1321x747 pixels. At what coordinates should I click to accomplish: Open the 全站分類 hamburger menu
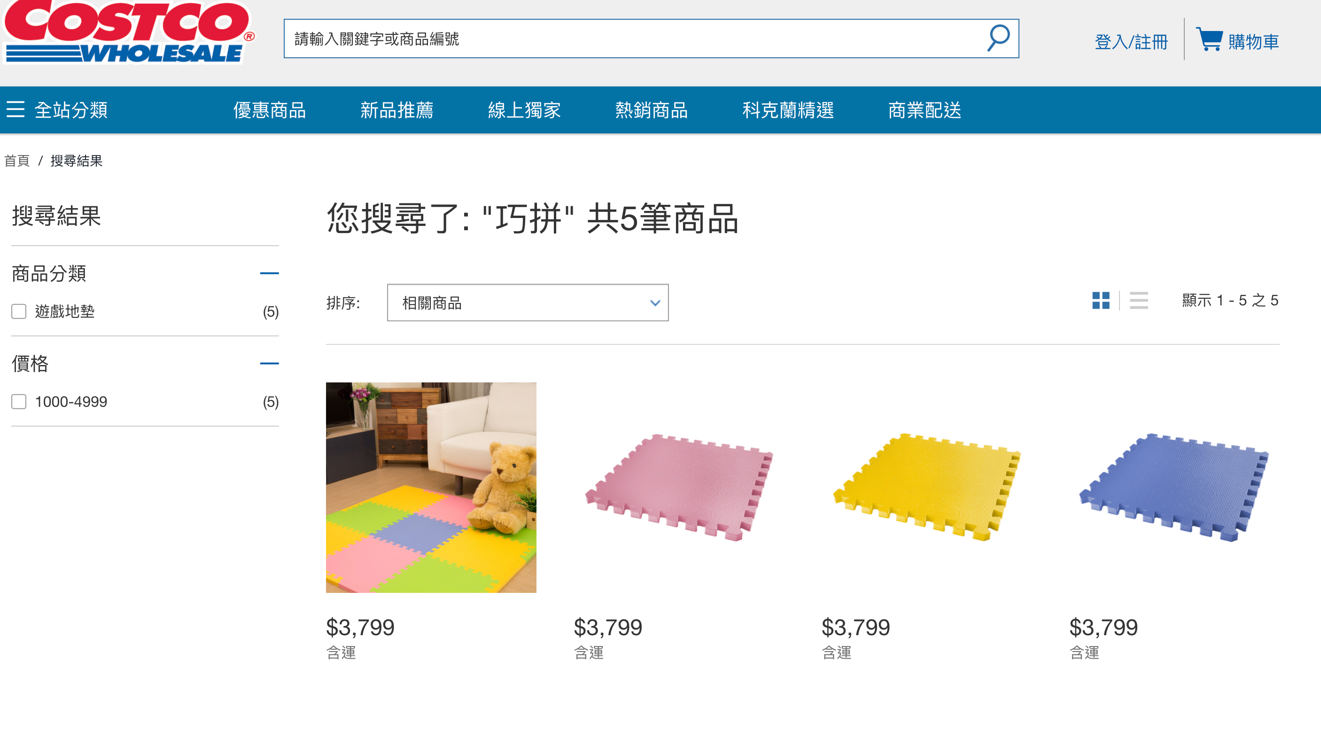(x=16, y=110)
